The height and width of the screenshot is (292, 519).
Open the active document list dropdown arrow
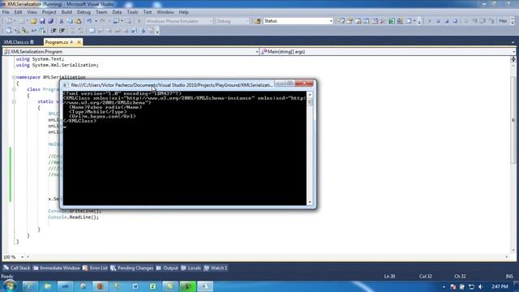coord(513,42)
